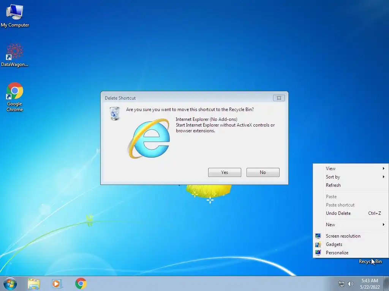The image size is (389, 291).
Task: Open Screen resolution settings
Action: 351,236
